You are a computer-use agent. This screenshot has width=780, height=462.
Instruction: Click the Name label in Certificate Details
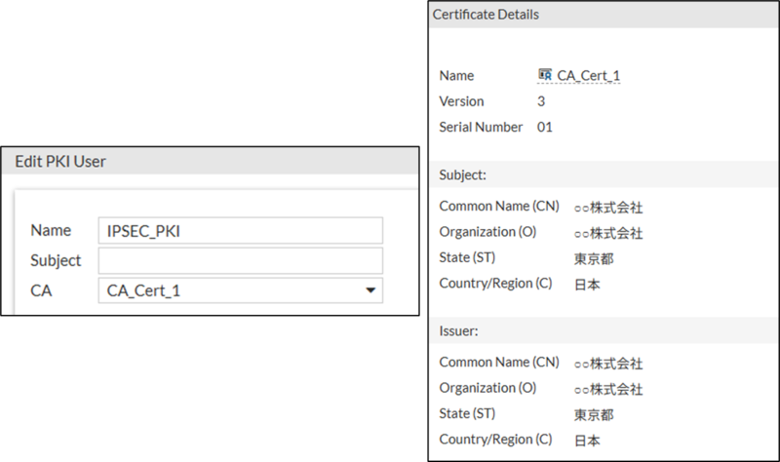tap(456, 76)
